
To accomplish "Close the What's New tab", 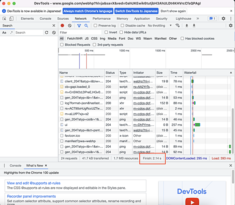I will tap(46, 165).
